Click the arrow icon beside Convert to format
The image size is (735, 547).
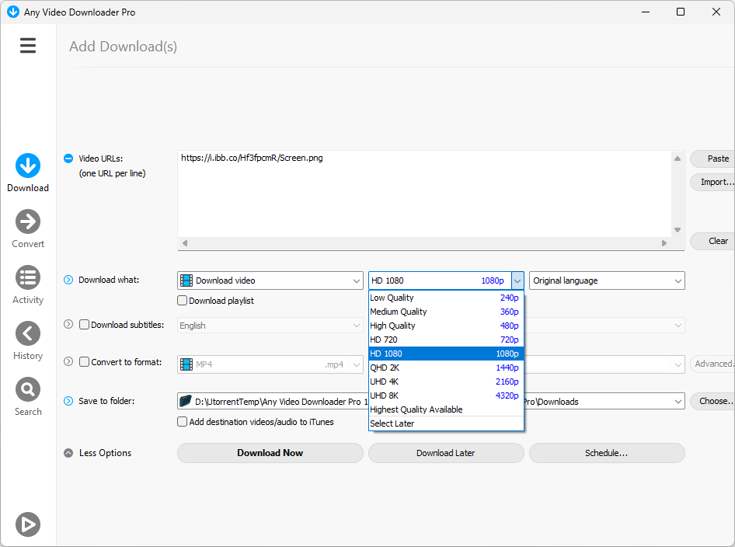[x=68, y=361]
